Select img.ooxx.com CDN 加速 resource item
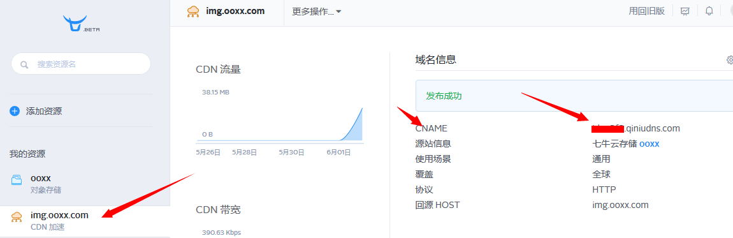Viewport: 733px width, 238px height. [x=85, y=221]
